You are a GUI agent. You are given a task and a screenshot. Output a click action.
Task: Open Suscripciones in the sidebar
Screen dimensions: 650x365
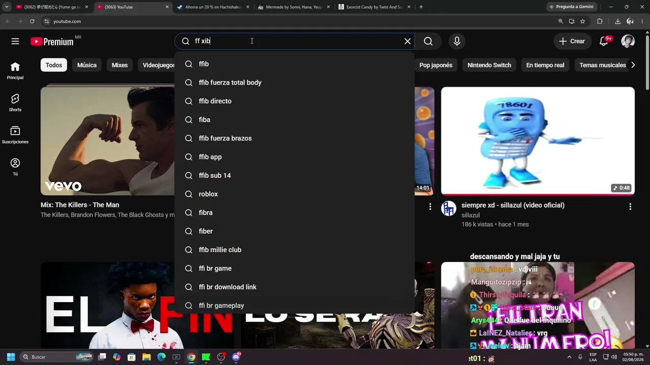[15, 134]
